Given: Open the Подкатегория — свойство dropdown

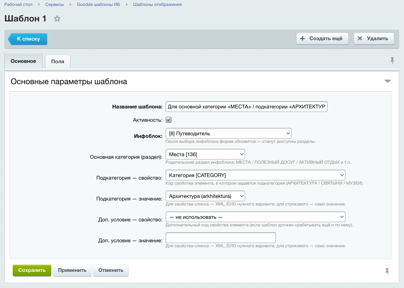Looking at the screenshot, I should (x=255, y=175).
